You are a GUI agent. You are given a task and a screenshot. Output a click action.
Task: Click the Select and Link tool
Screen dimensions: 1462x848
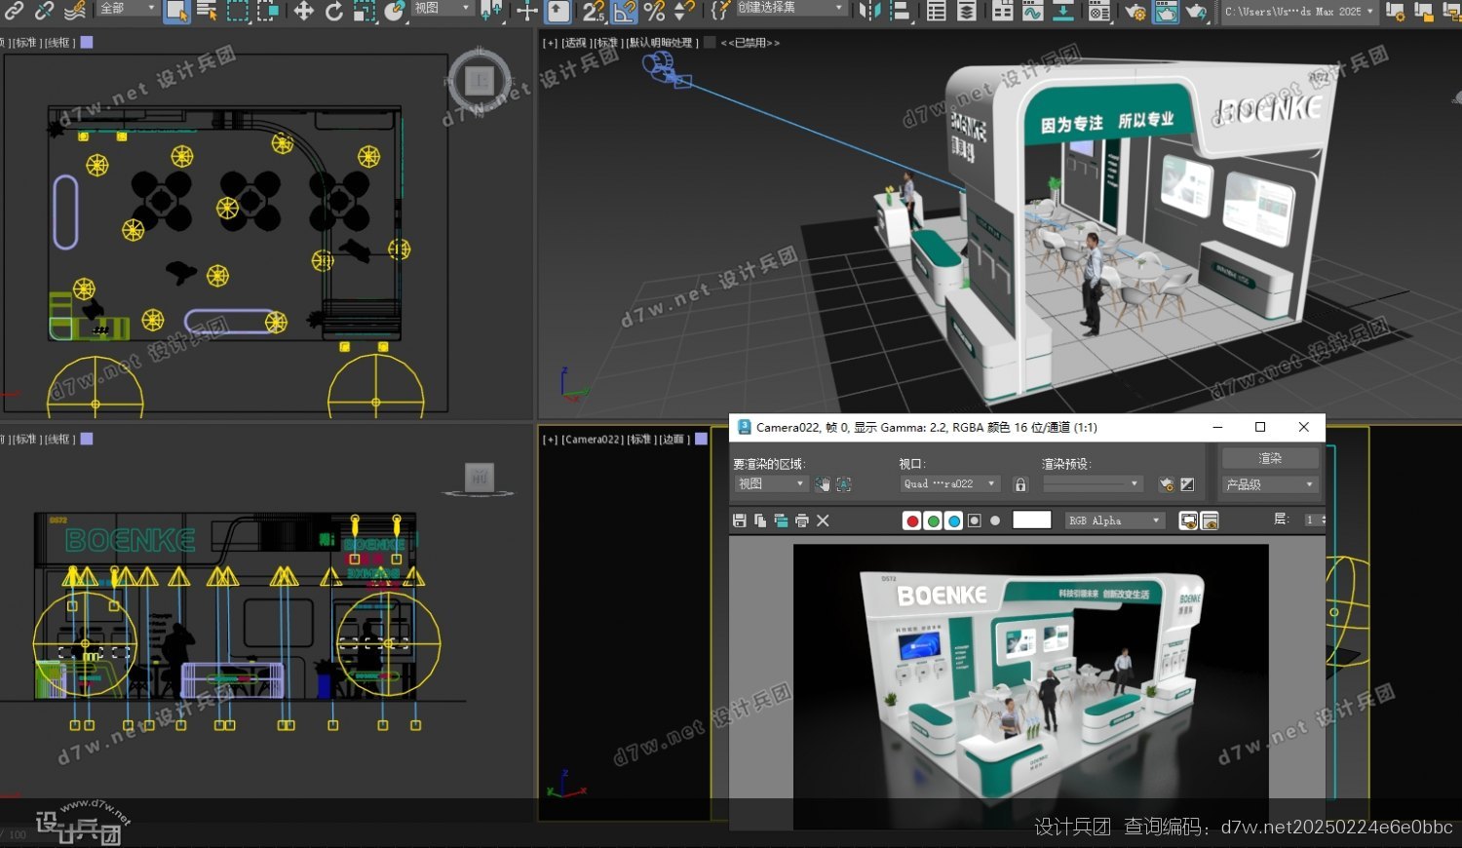[14, 11]
